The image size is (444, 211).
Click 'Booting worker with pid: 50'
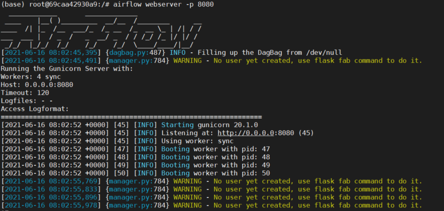215,173
